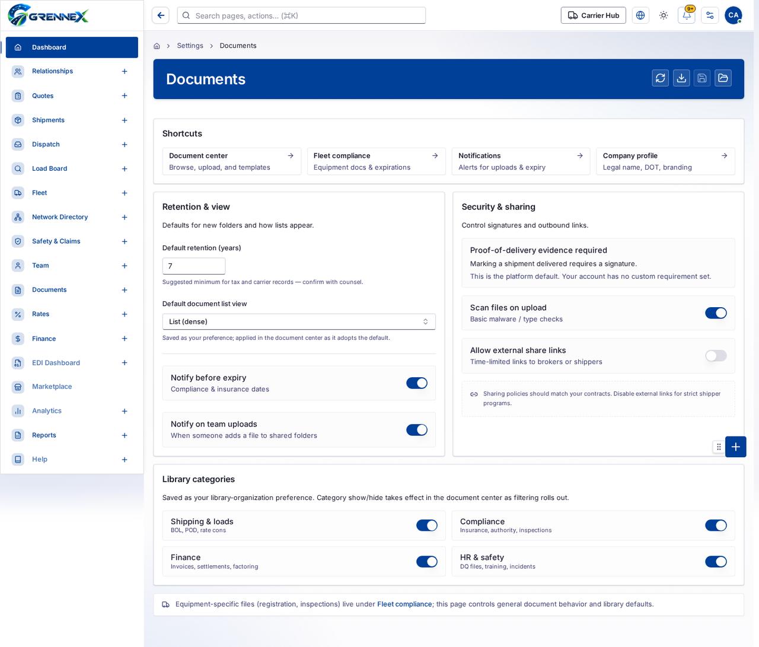
Task: Enable Allow external share links
Action: coord(716,356)
